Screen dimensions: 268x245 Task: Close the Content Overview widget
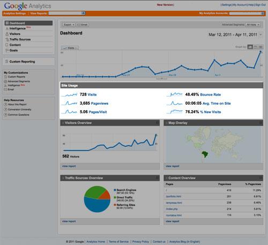point(260,178)
